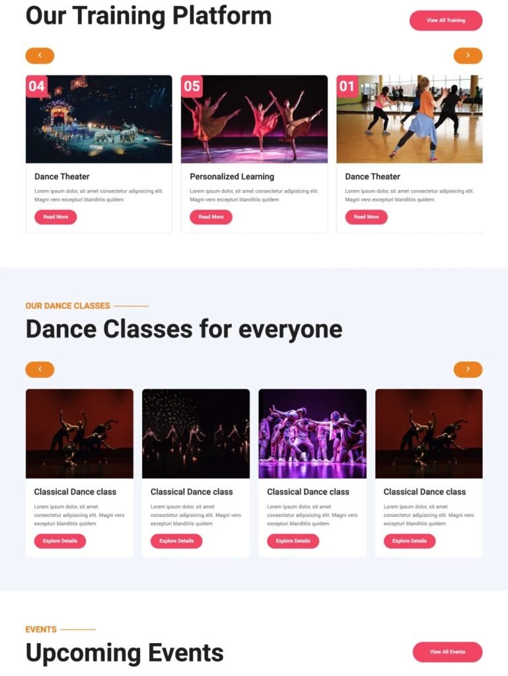The height and width of the screenshot is (676, 508).
Task: Open ballet dancers thumbnail image
Action: [x=254, y=119]
